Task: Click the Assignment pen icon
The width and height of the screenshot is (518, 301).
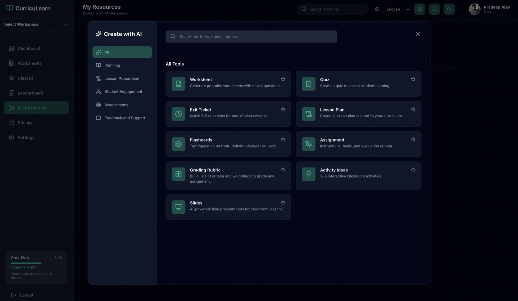Action: click(x=309, y=144)
